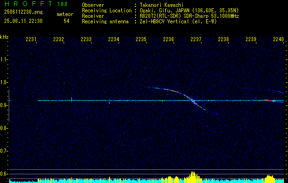Click the Ogaki, Gifu, JAPAN location text
This screenshot has height=183, width=288.
coord(189,11)
